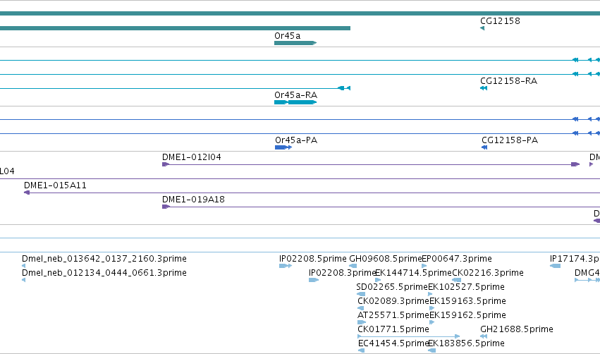
Task: Click the Or45a-RA transcript exon glyph
Action: [x=295, y=102]
